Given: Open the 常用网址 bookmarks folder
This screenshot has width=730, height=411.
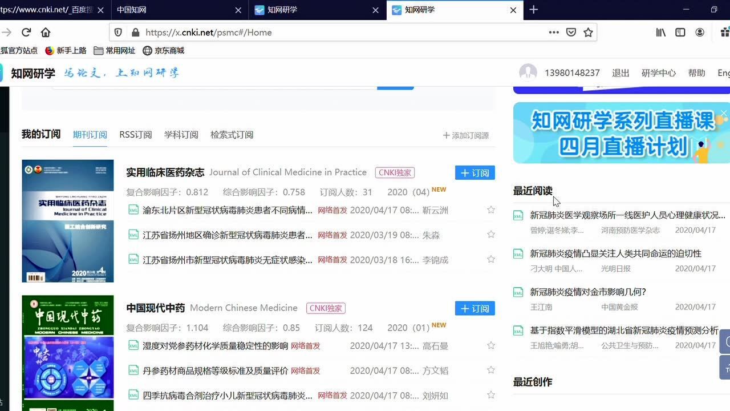Looking at the screenshot, I should 115,50.
